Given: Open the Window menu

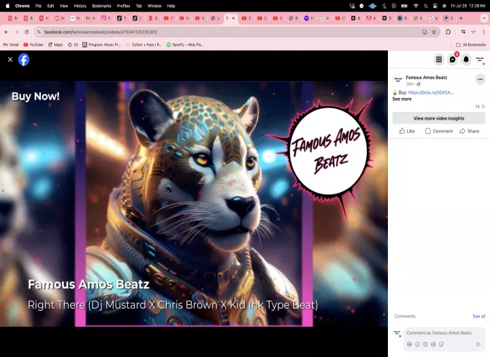Looking at the screenshot, I should tap(154, 6).
